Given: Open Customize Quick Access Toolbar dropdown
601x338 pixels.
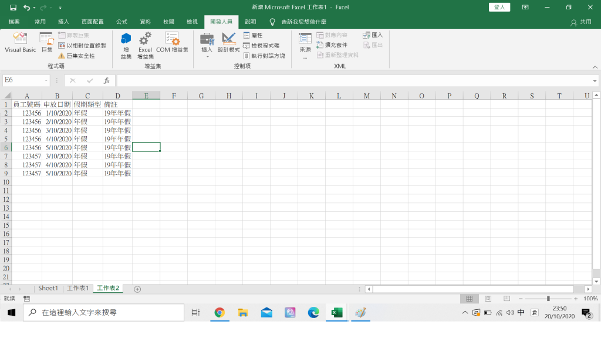Looking at the screenshot, I should coord(60,8).
